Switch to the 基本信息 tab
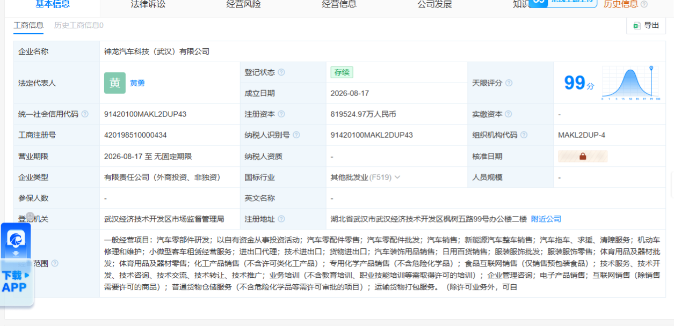 pyautogui.click(x=53, y=4)
